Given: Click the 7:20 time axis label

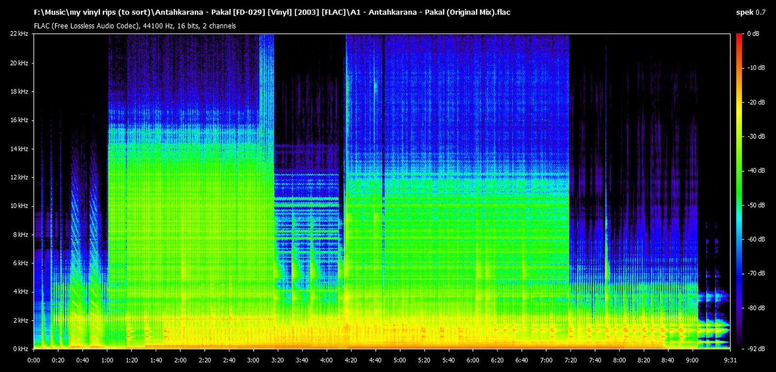Looking at the screenshot, I should click(570, 360).
